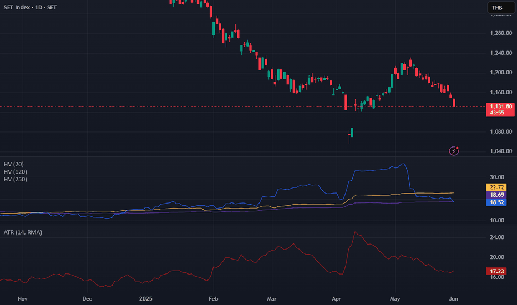Click the 1,200.00 price scale label
Viewport: 517px width, 305px height.
pyautogui.click(x=501, y=73)
